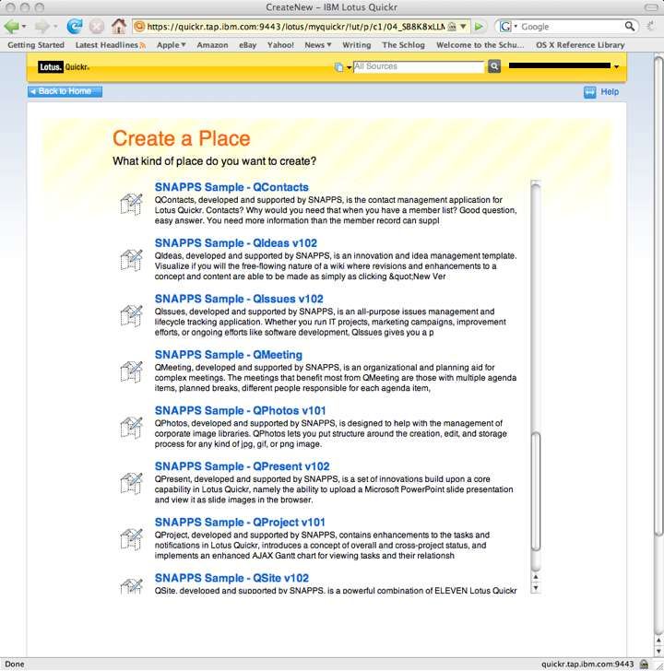Open the OS X Reference Library bookmark
664x671 pixels.
pos(580,45)
